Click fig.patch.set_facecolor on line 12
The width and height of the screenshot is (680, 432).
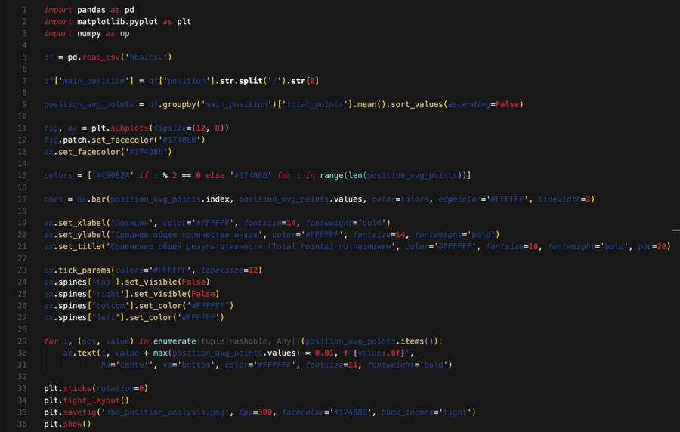click(x=99, y=140)
